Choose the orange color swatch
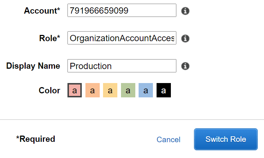The image size is (264, 158). point(92,90)
